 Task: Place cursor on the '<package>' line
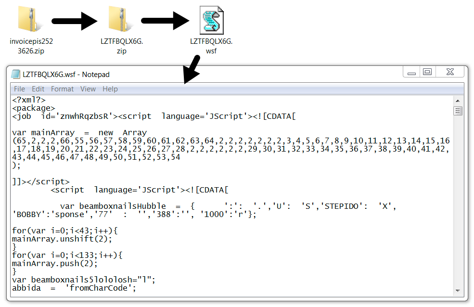click(x=34, y=108)
